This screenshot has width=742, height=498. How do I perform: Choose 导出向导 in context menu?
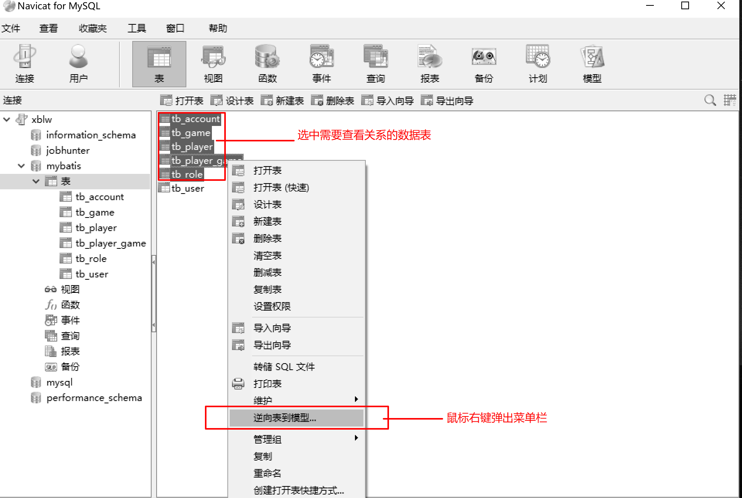(297, 345)
